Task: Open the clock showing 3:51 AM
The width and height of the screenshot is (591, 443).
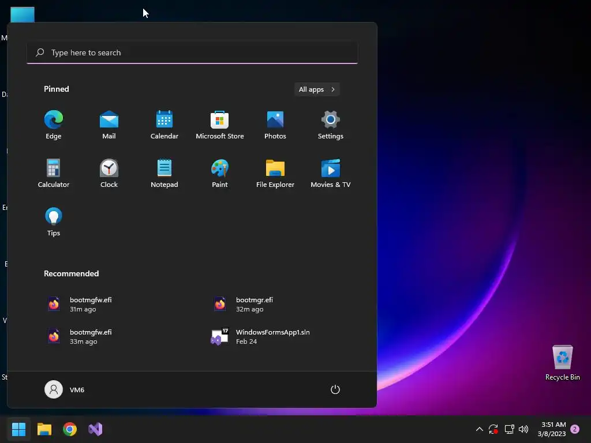Action: (x=552, y=429)
